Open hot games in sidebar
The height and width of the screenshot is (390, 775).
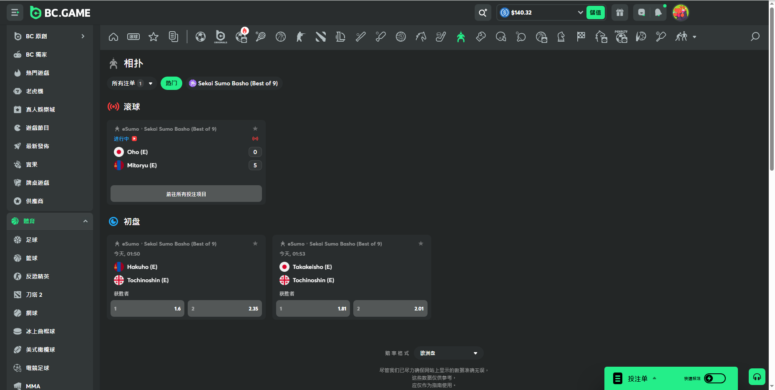click(50, 73)
